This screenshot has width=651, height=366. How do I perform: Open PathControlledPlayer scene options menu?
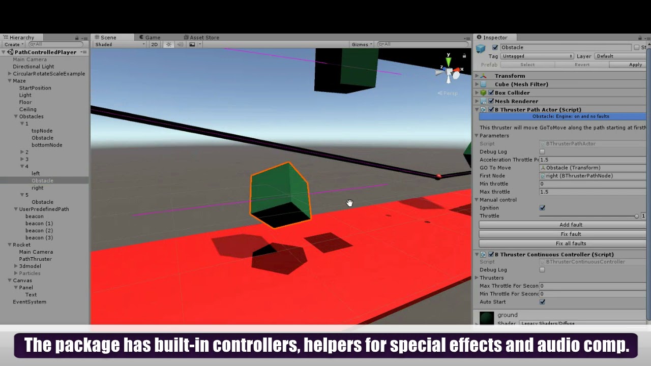[x=84, y=52]
